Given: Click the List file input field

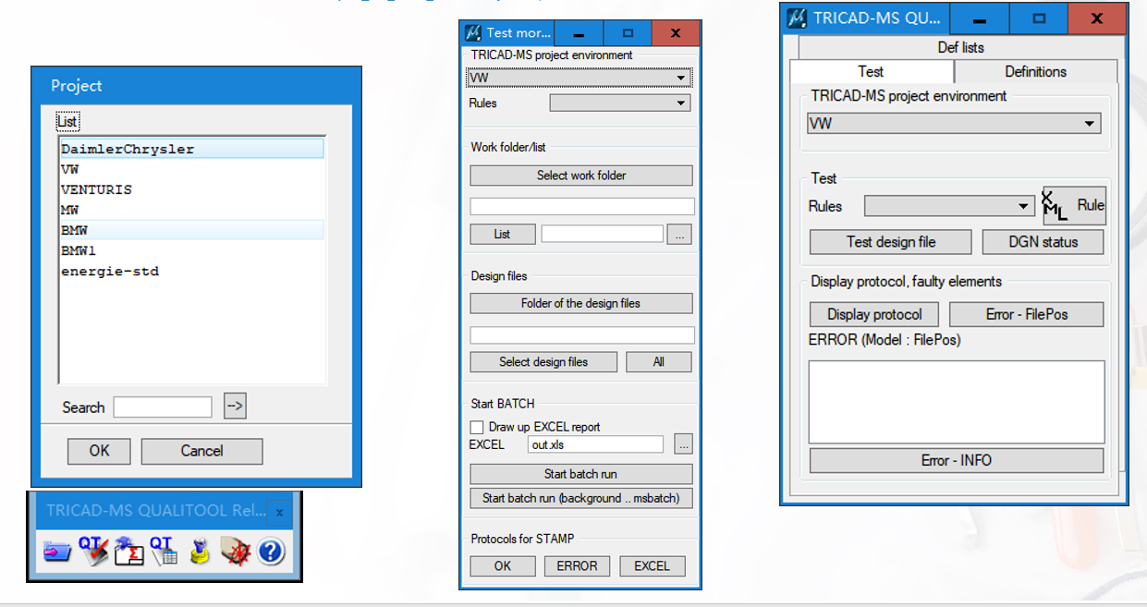Looking at the screenshot, I should (603, 235).
